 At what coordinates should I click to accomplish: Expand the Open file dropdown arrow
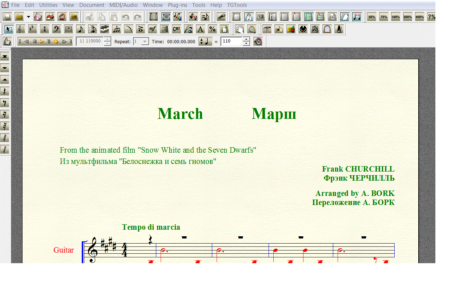click(28, 16)
